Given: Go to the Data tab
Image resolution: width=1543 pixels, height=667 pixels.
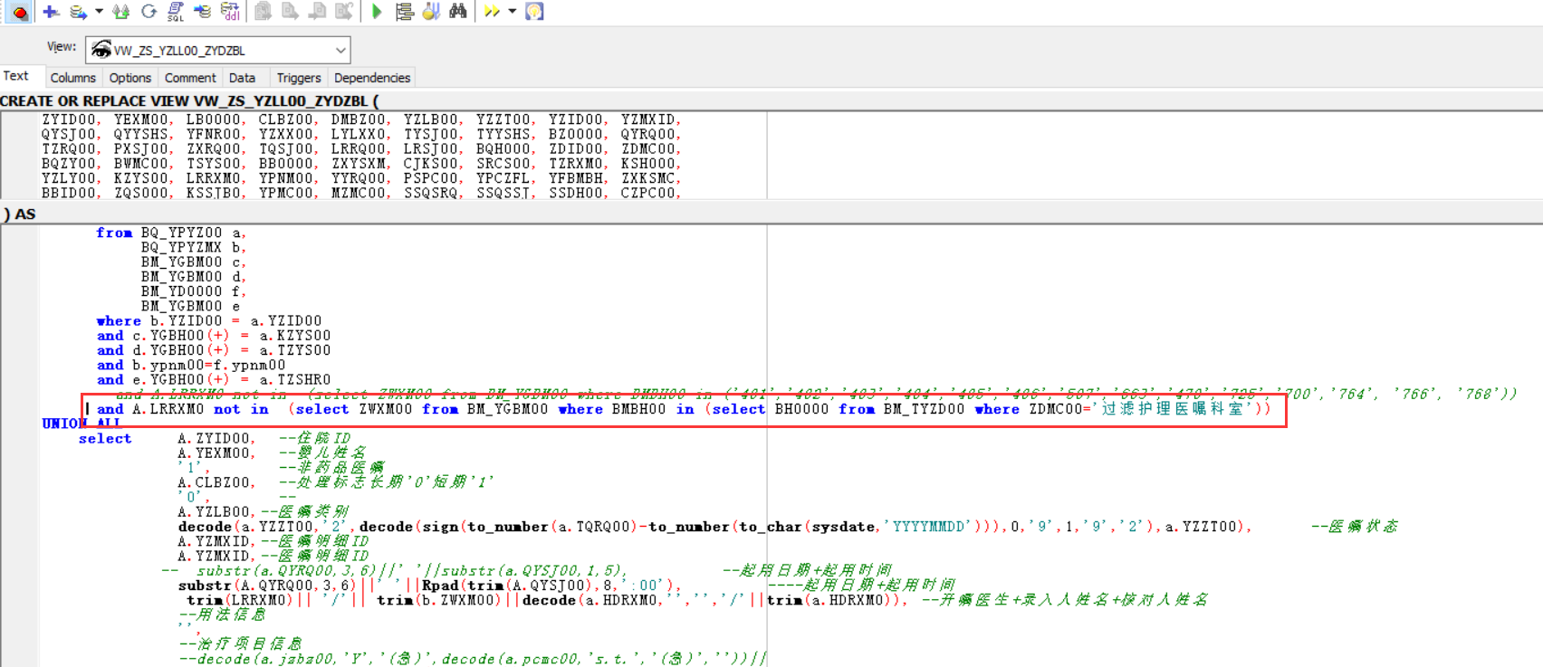Looking at the screenshot, I should pyautogui.click(x=242, y=78).
